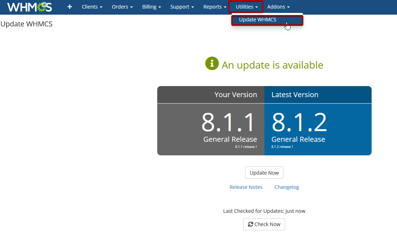This screenshot has height=235, width=397.
Task: Select Update WHMCS menu entry
Action: pyautogui.click(x=267, y=20)
